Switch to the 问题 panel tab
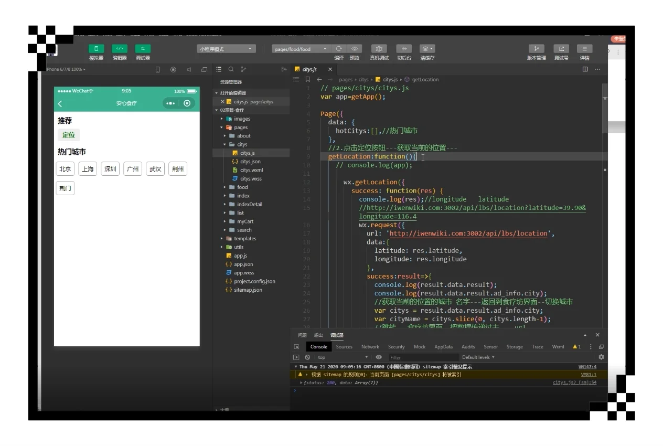The height and width of the screenshot is (446, 663). [302, 335]
